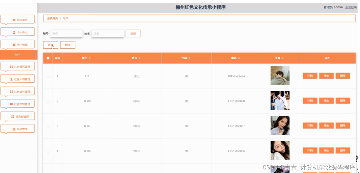Focus the 姓名 search field
This screenshot has width=360, height=173.
(x=108, y=33)
